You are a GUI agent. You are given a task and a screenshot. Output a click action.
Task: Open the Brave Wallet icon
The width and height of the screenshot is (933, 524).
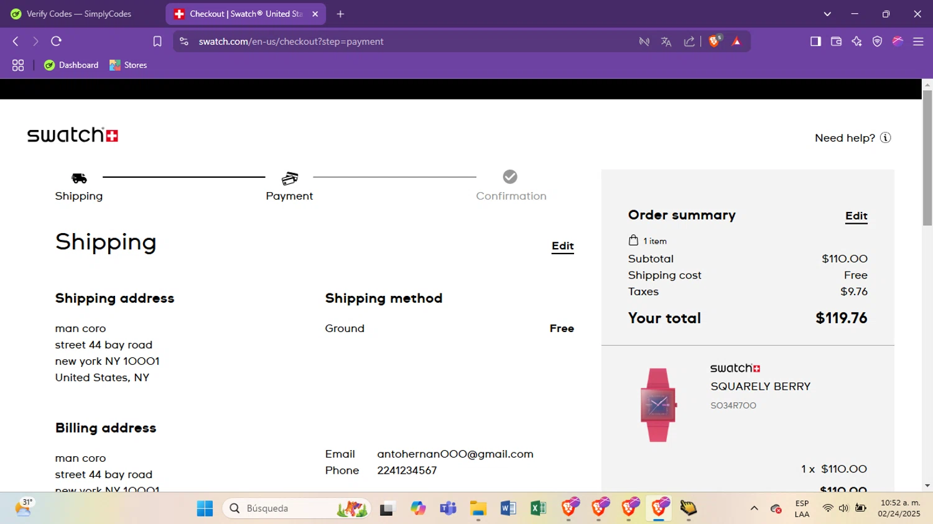836,42
